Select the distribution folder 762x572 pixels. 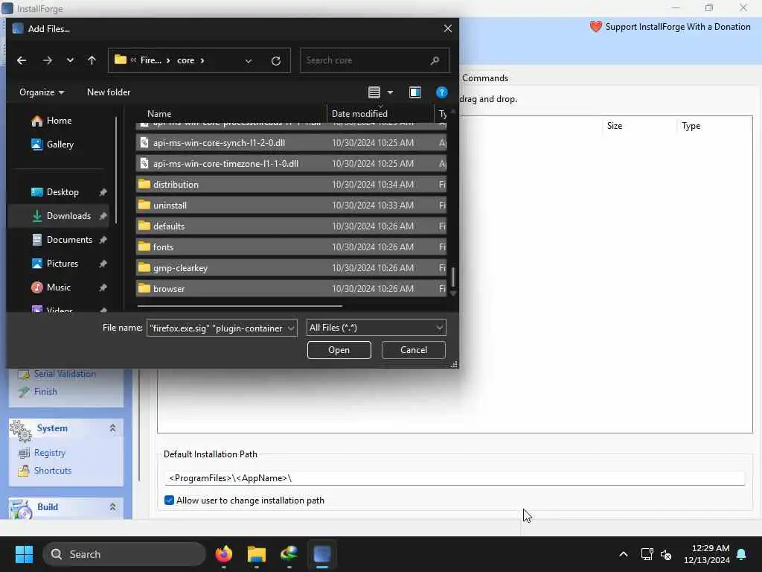[x=291, y=185]
